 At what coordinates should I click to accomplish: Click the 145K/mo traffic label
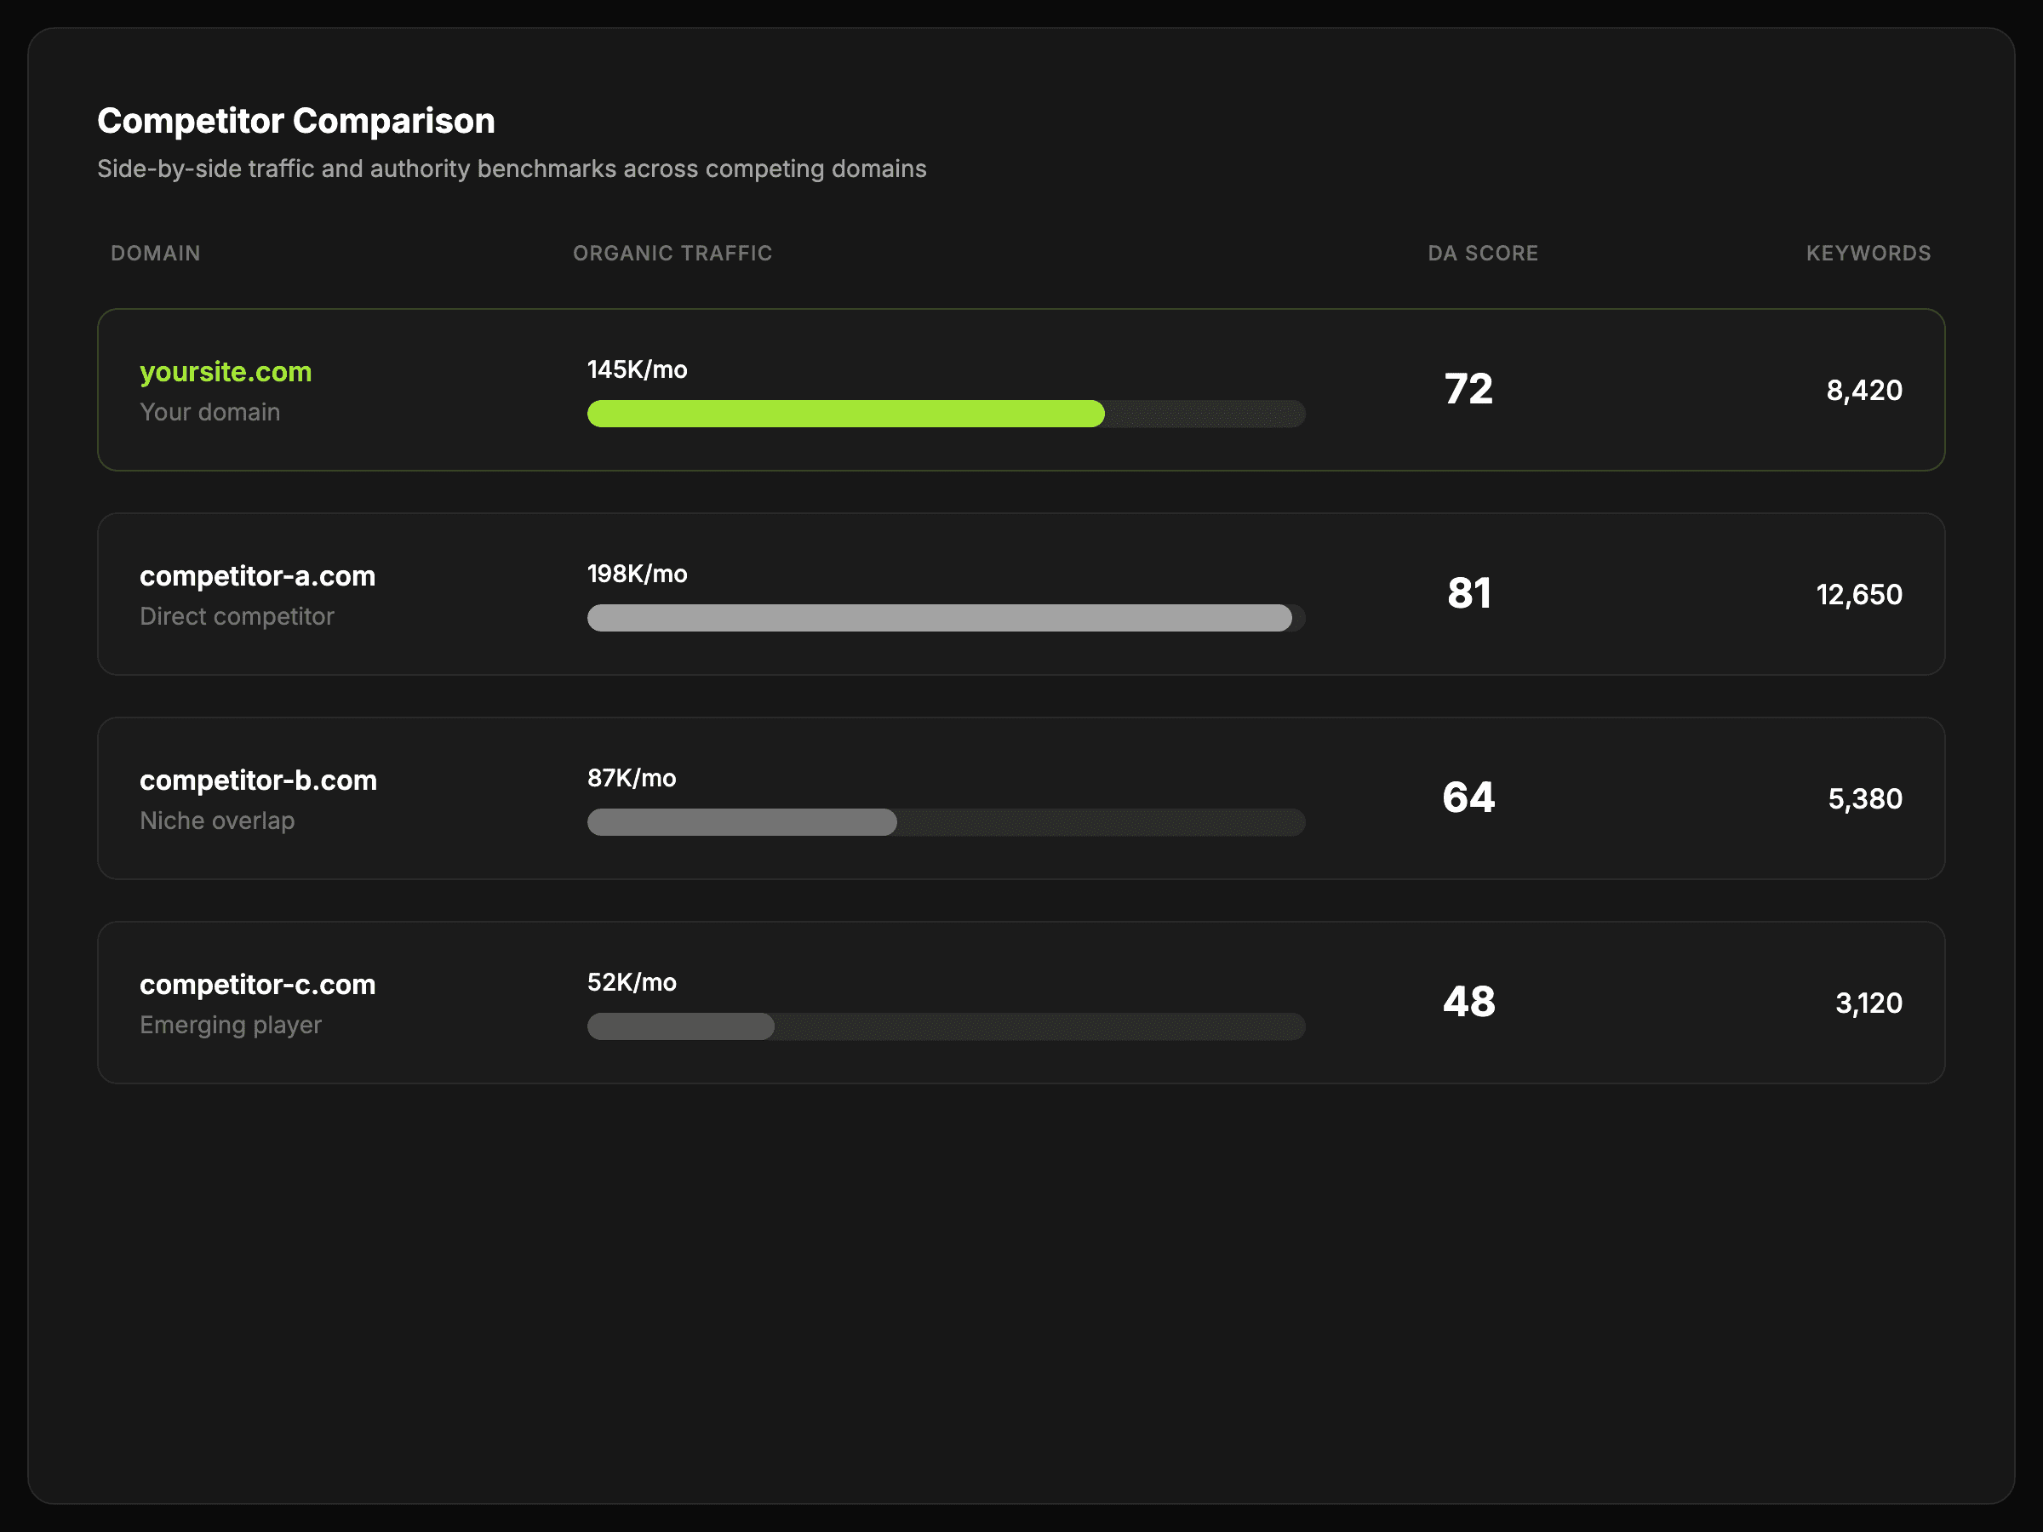coord(637,369)
